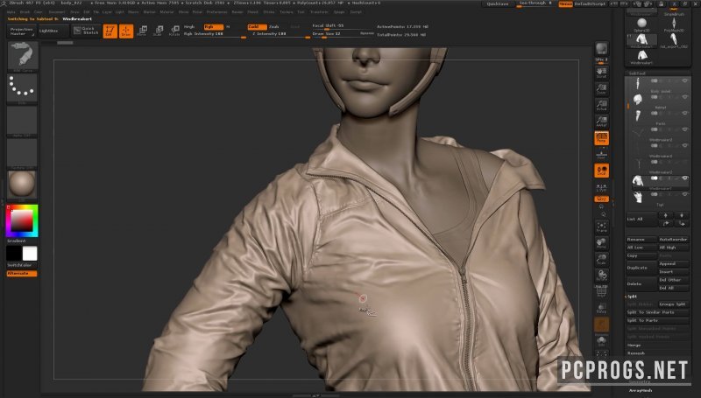Toggle eye icon of the Pants subtool
The image size is (701, 398).
[684, 114]
